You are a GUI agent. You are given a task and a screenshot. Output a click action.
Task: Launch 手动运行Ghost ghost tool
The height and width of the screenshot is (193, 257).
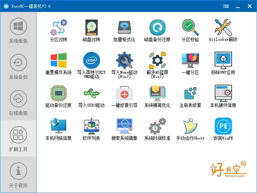190,129
